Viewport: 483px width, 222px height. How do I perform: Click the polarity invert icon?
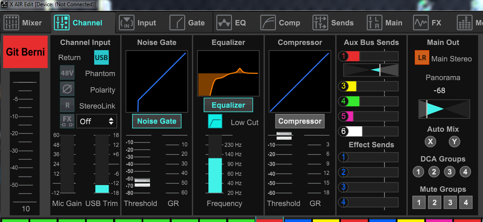(67, 89)
